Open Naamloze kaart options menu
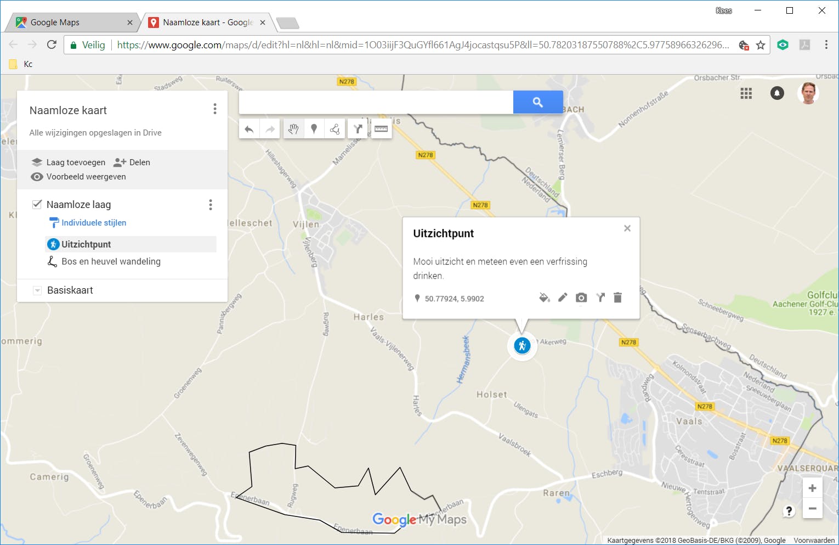Screen dimensions: 839x545 click(x=215, y=109)
